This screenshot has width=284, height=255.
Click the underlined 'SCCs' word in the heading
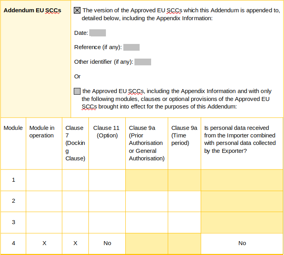pos(53,10)
